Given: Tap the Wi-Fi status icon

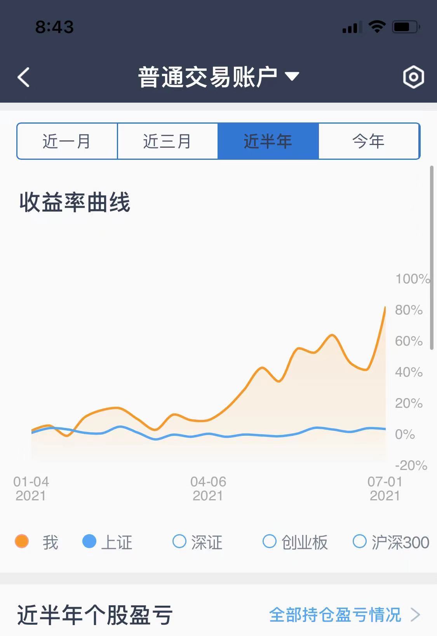Looking at the screenshot, I should click(377, 27).
